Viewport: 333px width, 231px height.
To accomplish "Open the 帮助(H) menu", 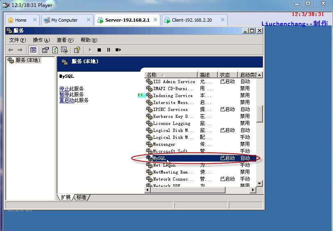I will (89, 40).
